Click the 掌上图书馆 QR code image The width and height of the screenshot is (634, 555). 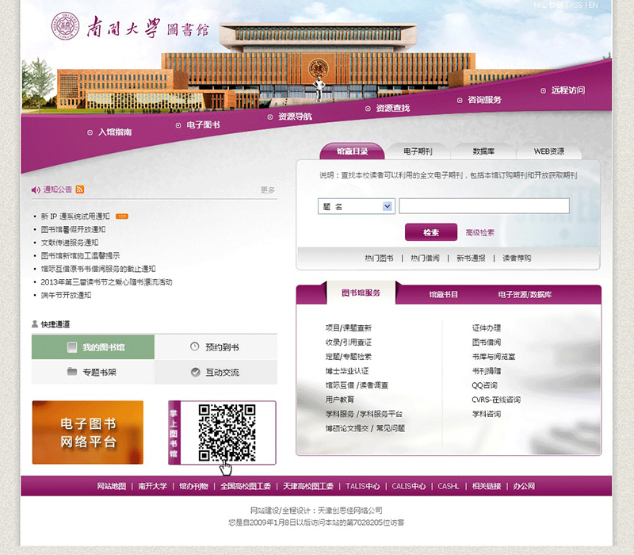pos(226,432)
